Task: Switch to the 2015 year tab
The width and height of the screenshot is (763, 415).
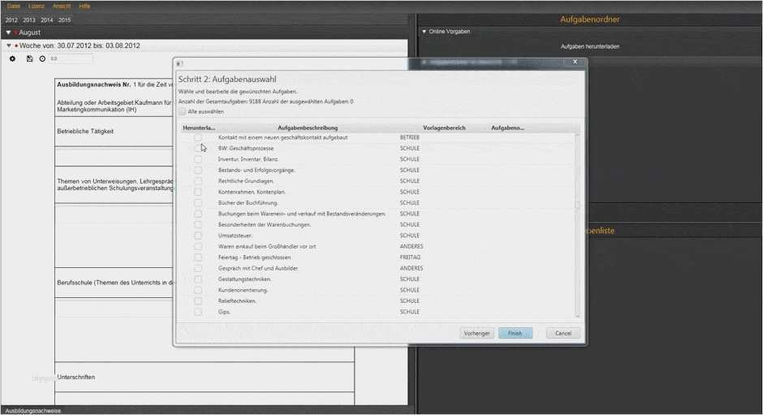Action: 64,20
